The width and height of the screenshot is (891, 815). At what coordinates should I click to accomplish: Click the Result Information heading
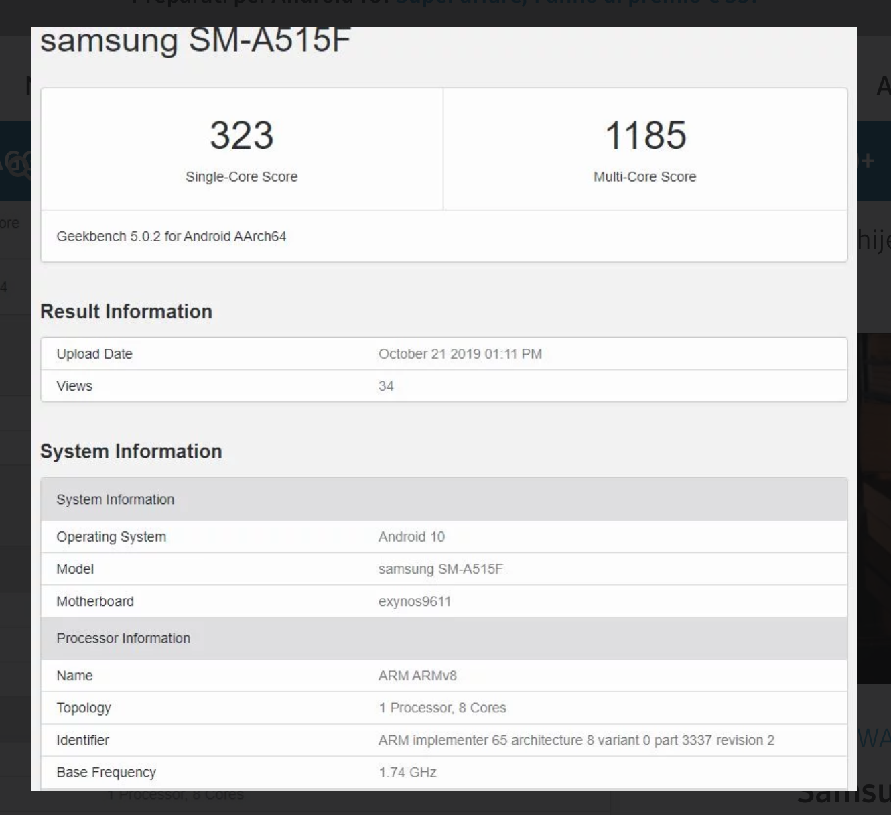(126, 312)
